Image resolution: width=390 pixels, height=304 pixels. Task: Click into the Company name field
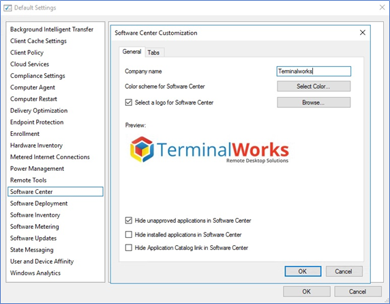(314, 71)
